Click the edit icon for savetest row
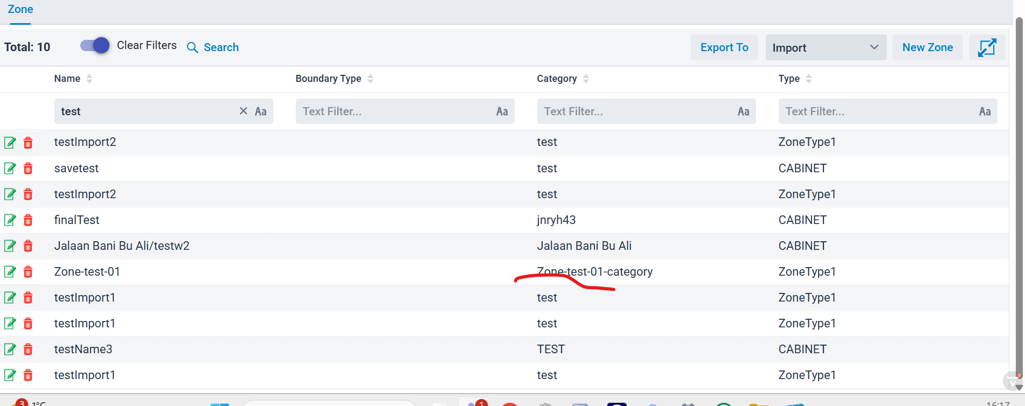Viewport: 1025px width, 406px height. click(x=10, y=169)
